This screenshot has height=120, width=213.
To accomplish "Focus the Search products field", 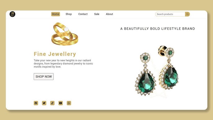I will pyautogui.click(x=170, y=14).
